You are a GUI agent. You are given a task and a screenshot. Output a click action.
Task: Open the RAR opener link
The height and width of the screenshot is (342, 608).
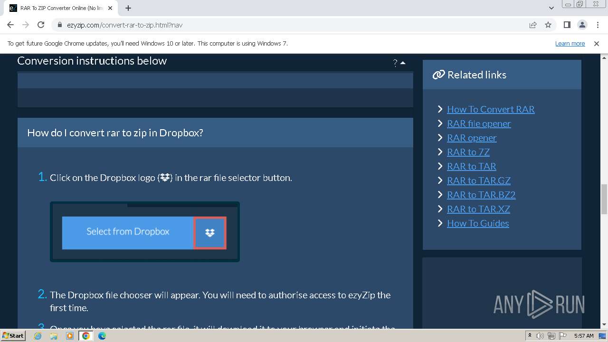click(472, 138)
